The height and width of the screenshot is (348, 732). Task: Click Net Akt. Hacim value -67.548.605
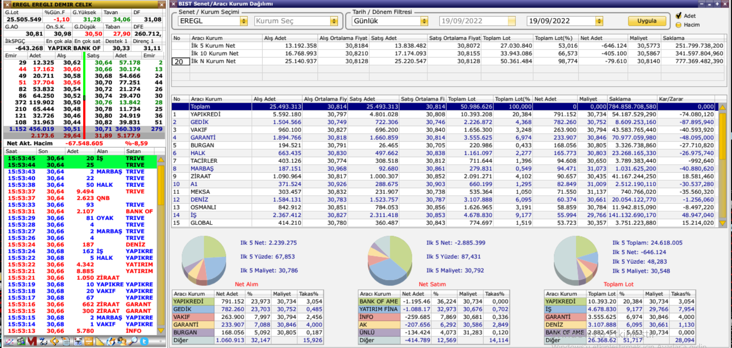(84, 143)
